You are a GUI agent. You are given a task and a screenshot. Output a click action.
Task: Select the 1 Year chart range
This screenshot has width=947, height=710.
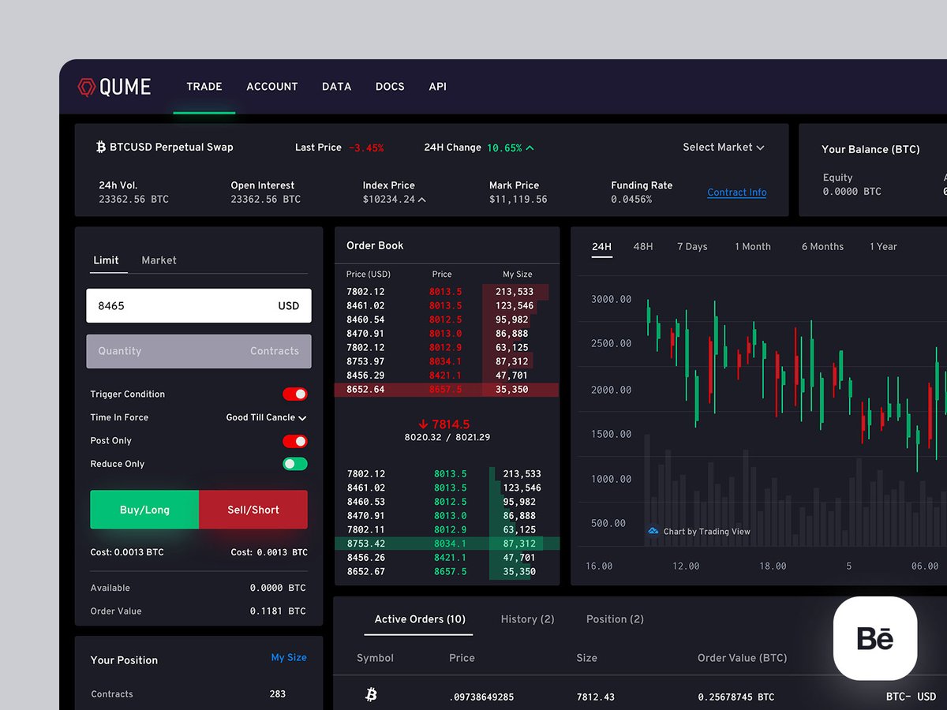coord(883,247)
